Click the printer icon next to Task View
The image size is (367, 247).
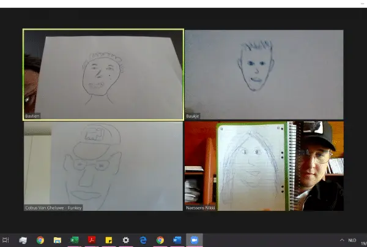pyautogui.click(x=23, y=240)
